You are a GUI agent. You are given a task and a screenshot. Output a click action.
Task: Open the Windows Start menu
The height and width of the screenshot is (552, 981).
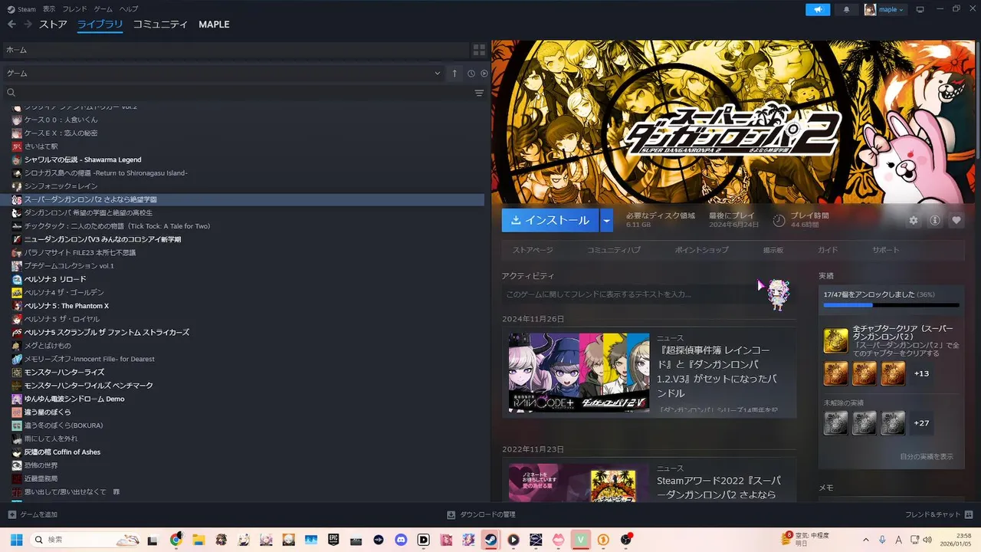(x=16, y=540)
